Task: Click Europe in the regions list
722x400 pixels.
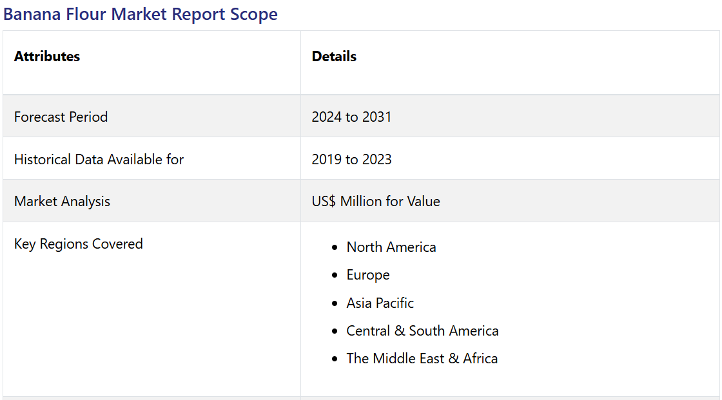Action: coord(367,275)
